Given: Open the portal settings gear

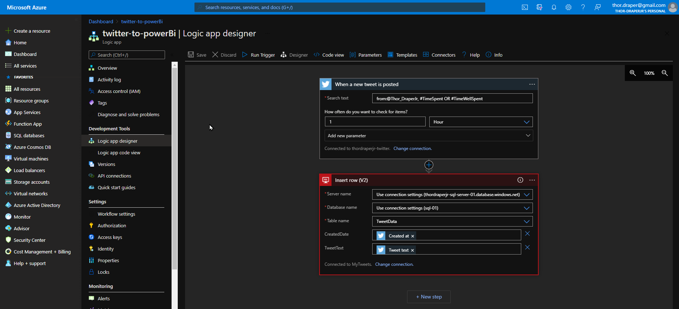Looking at the screenshot, I should [x=568, y=7].
